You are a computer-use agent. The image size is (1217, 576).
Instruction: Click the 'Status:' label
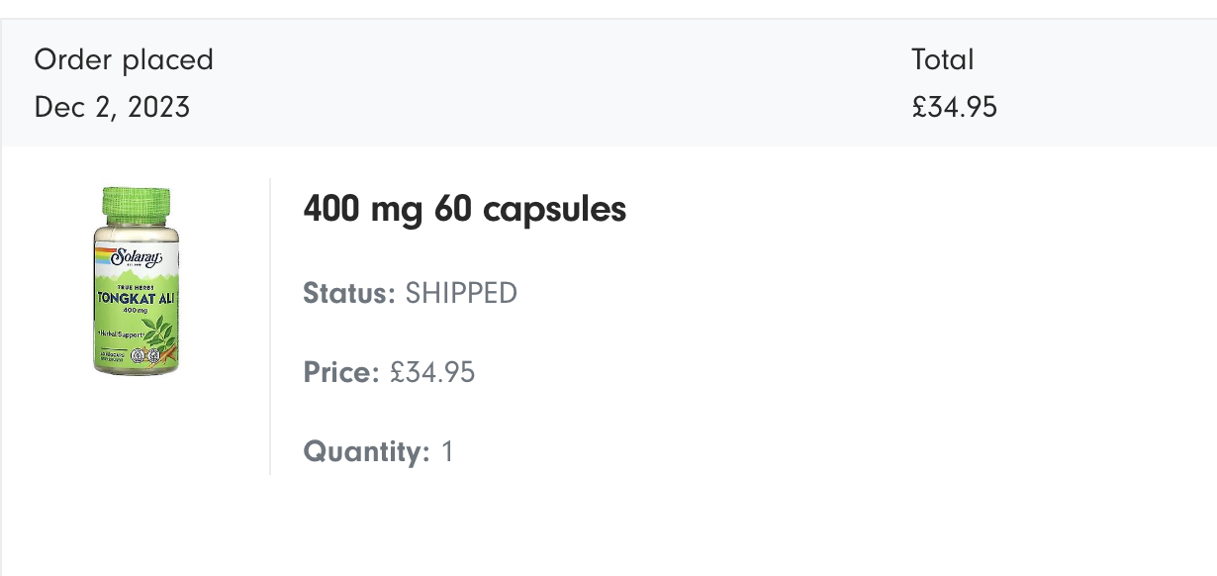pyautogui.click(x=349, y=293)
